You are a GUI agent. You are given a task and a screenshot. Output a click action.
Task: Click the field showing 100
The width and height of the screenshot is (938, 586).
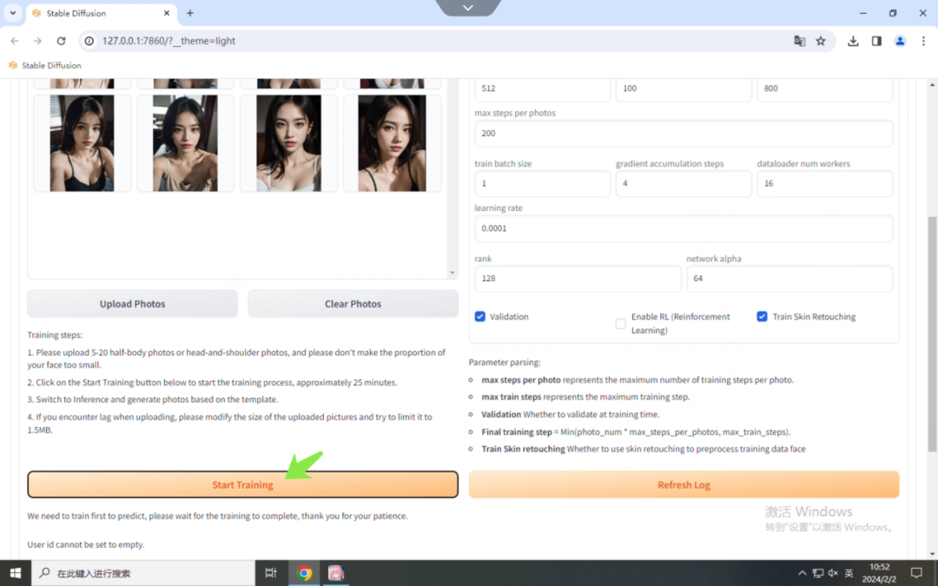pyautogui.click(x=684, y=89)
